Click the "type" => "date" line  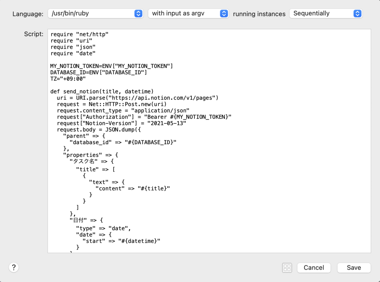104,228
